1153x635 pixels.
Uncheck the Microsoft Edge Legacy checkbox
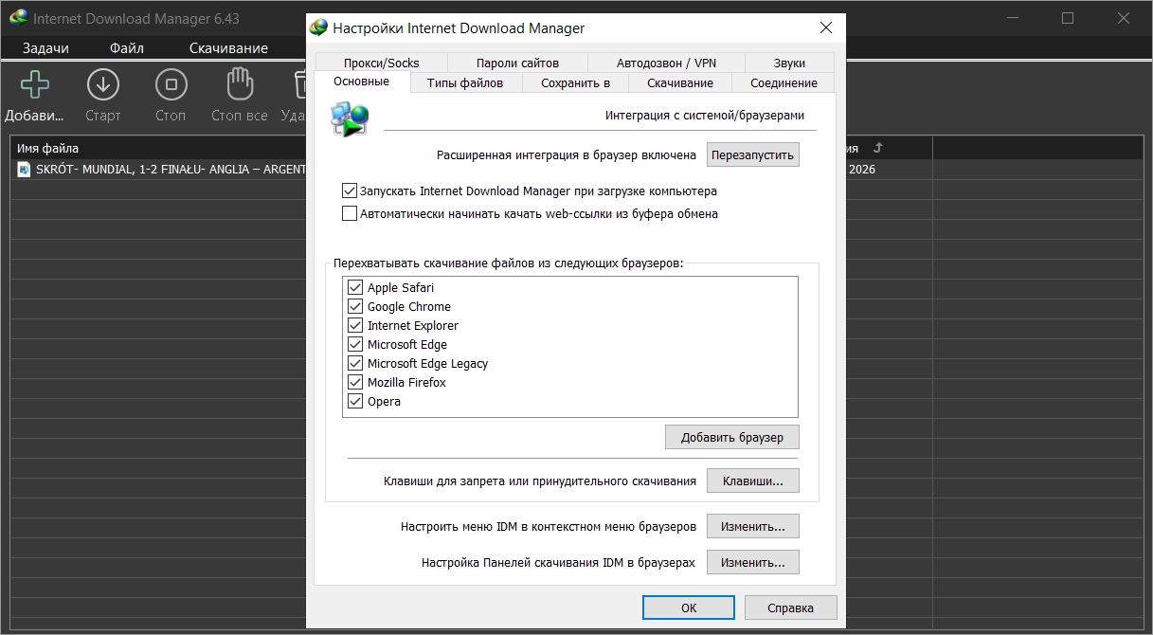(x=355, y=363)
